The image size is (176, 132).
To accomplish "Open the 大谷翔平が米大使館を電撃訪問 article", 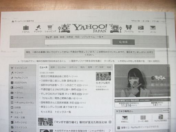I will 79,131.
